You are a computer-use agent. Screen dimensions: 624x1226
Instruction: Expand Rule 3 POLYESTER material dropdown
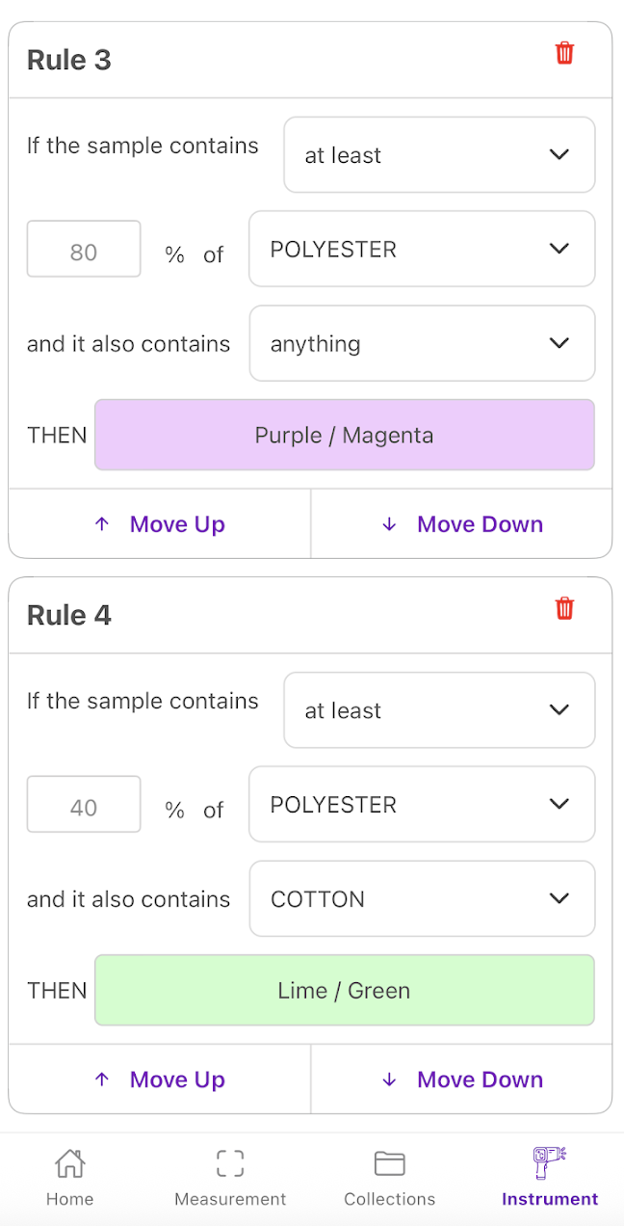coord(422,249)
